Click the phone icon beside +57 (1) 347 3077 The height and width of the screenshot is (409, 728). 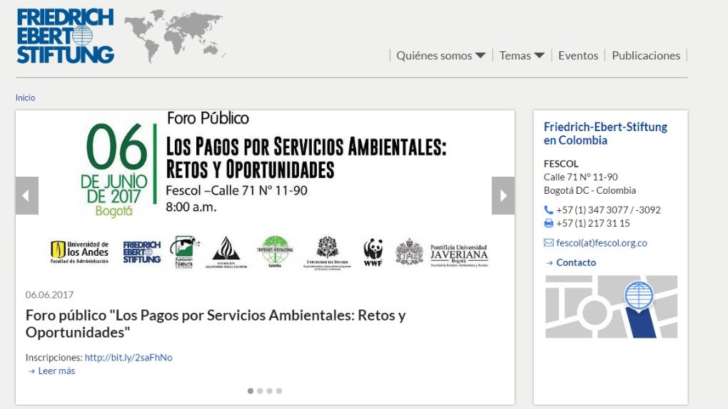coord(548,210)
